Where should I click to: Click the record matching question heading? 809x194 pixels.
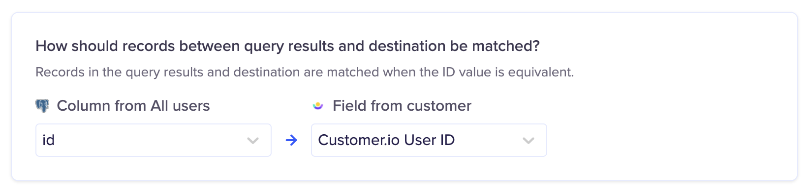point(288,46)
